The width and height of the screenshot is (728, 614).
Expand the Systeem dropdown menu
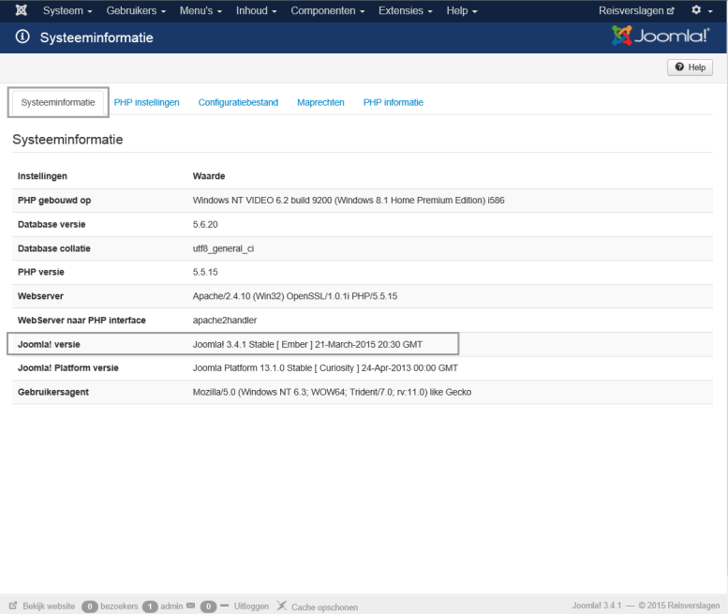click(x=67, y=11)
